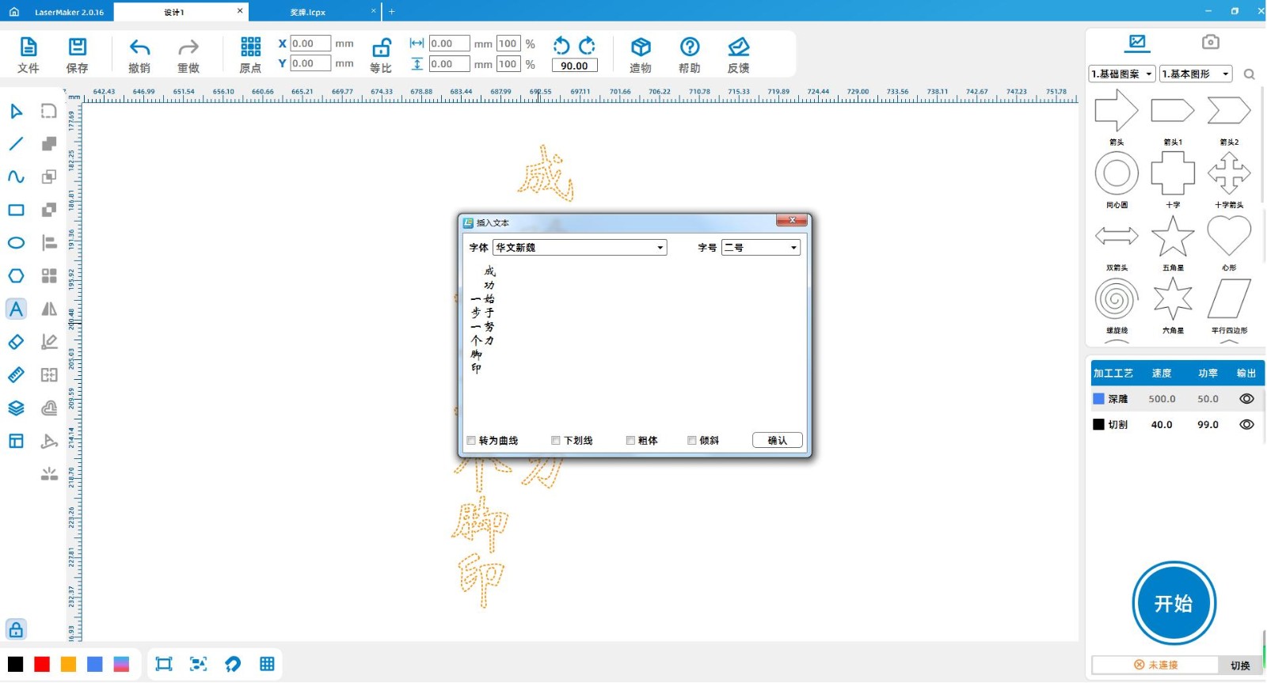The height and width of the screenshot is (683, 1267).
Task: Hide the 深雕 layer with eye icon
Action: (x=1246, y=399)
